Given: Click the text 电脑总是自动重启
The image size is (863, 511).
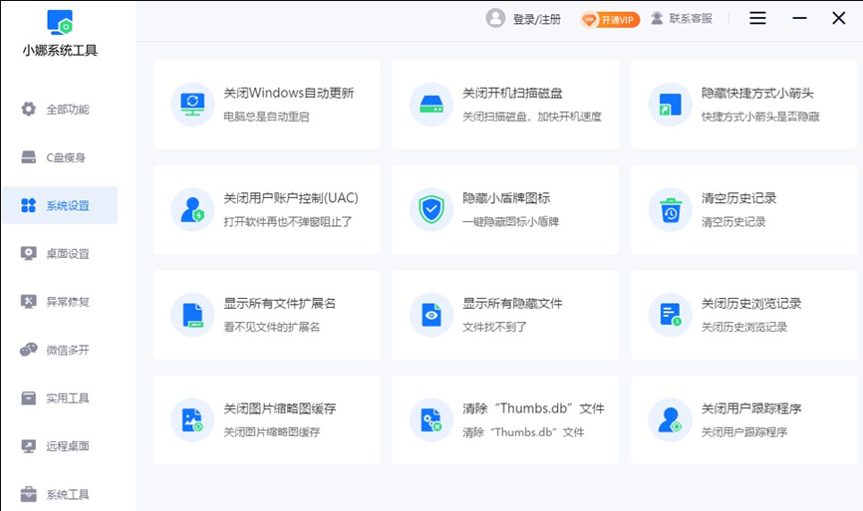Looking at the screenshot, I should point(266,117).
